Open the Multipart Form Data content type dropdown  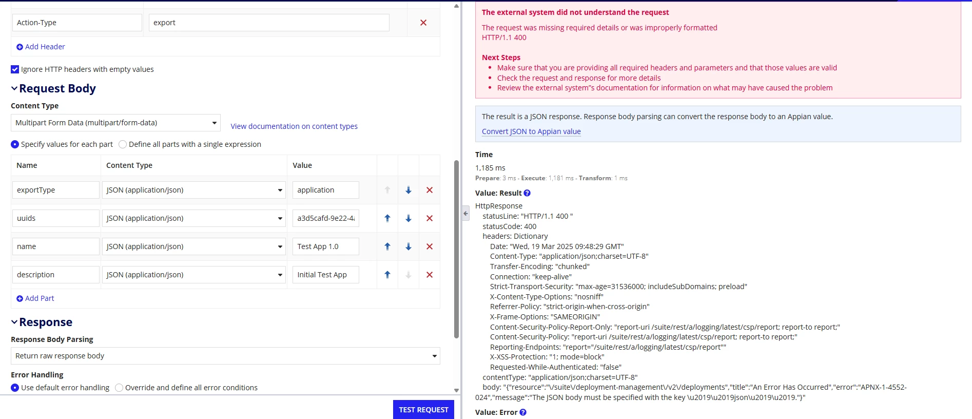(115, 123)
